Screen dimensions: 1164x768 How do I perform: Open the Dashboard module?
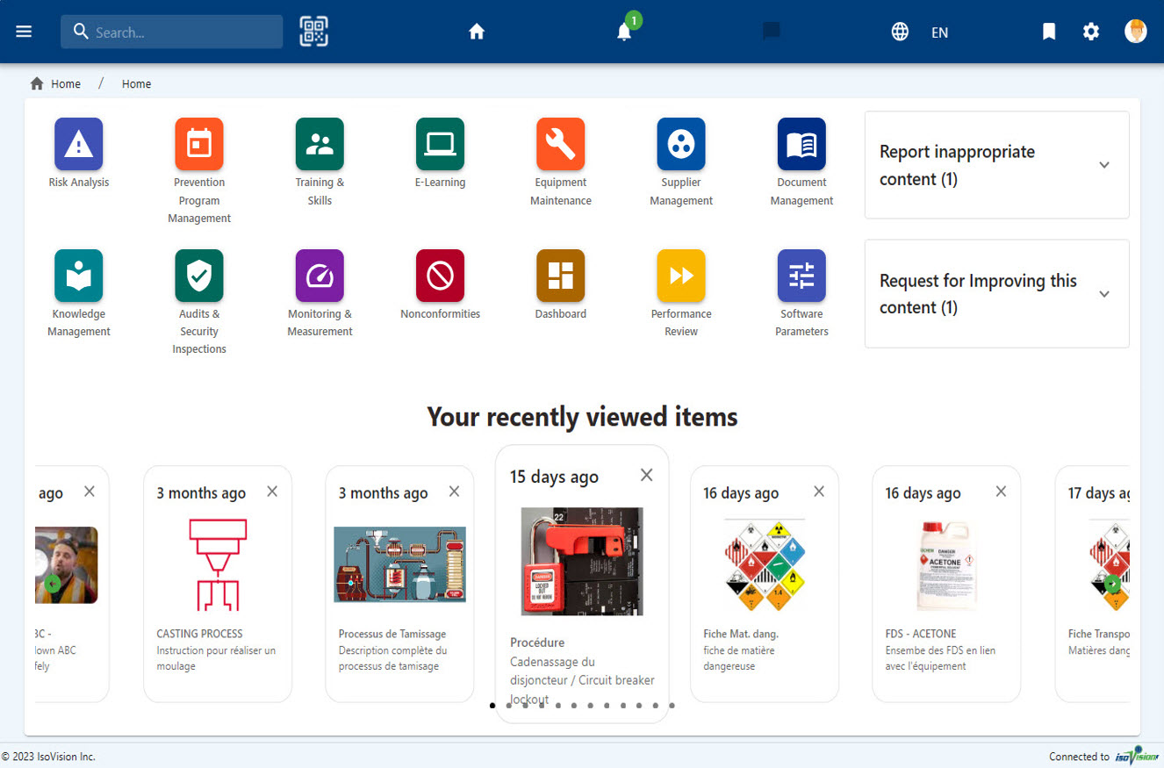[x=560, y=275]
